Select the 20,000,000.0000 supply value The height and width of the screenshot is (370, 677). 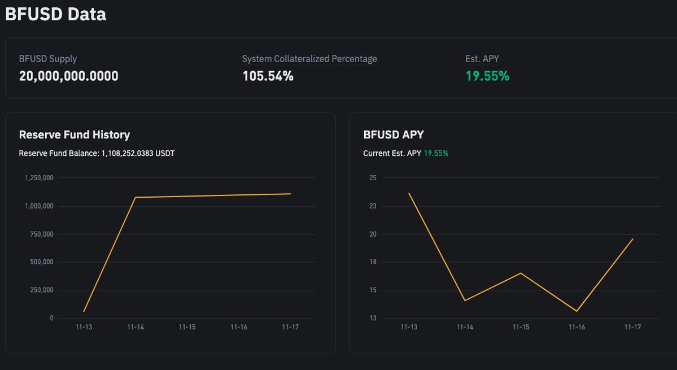tap(69, 76)
